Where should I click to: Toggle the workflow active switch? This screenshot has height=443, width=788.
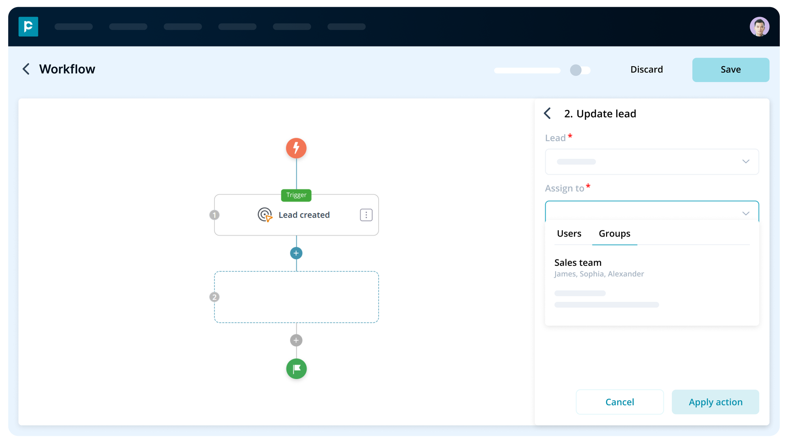580,70
